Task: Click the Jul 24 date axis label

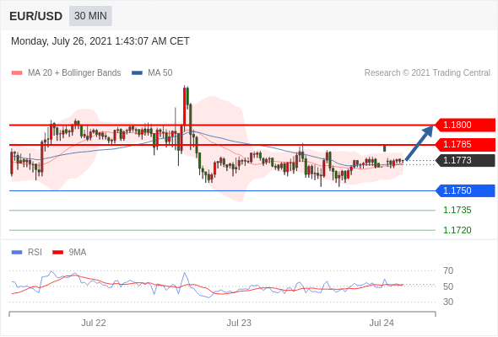Action: click(382, 323)
